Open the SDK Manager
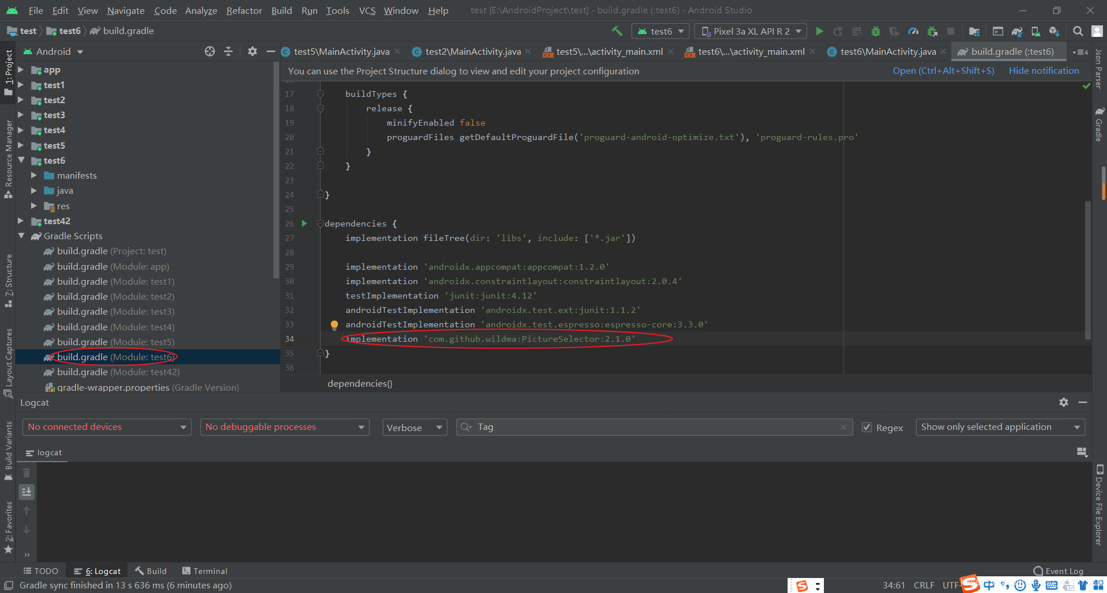The width and height of the screenshot is (1107, 593). tap(1054, 31)
